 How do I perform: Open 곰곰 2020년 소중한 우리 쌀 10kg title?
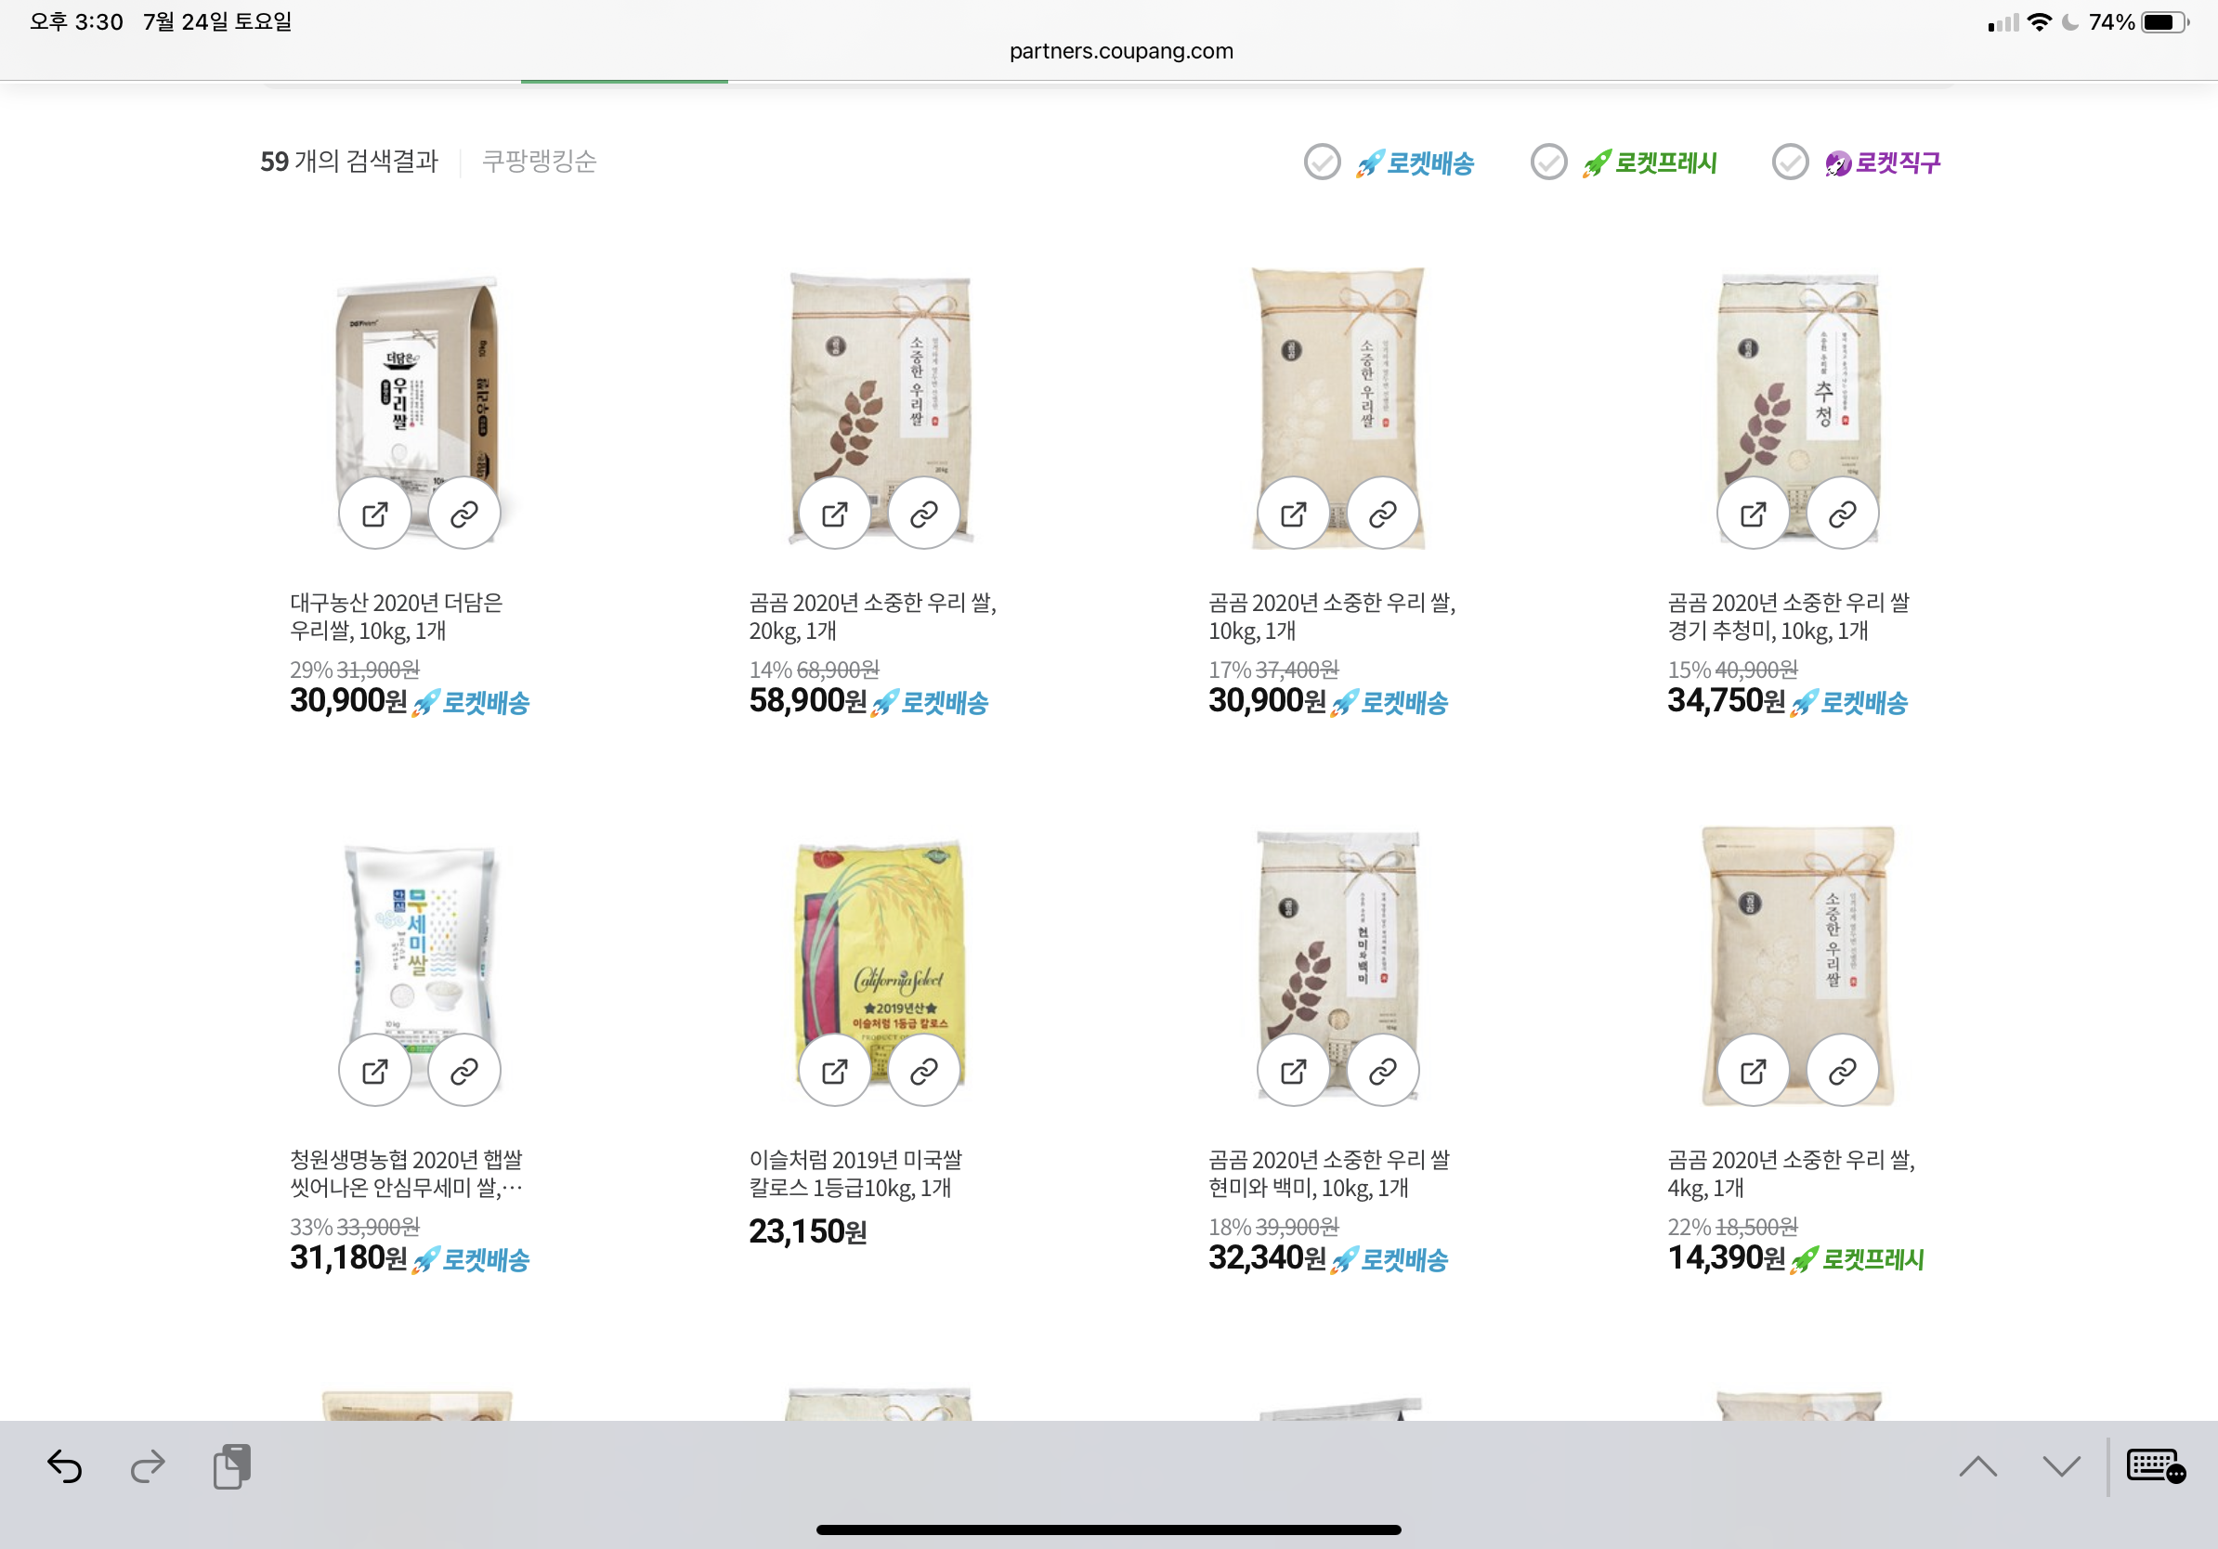(1330, 616)
